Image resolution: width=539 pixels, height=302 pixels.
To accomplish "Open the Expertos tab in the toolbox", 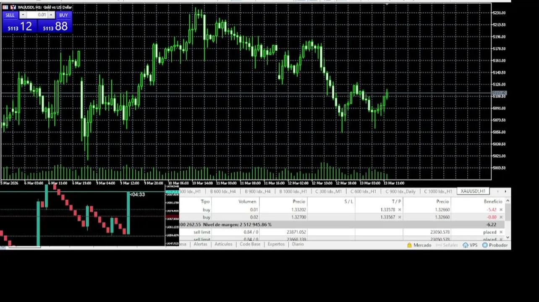I will [276, 244].
